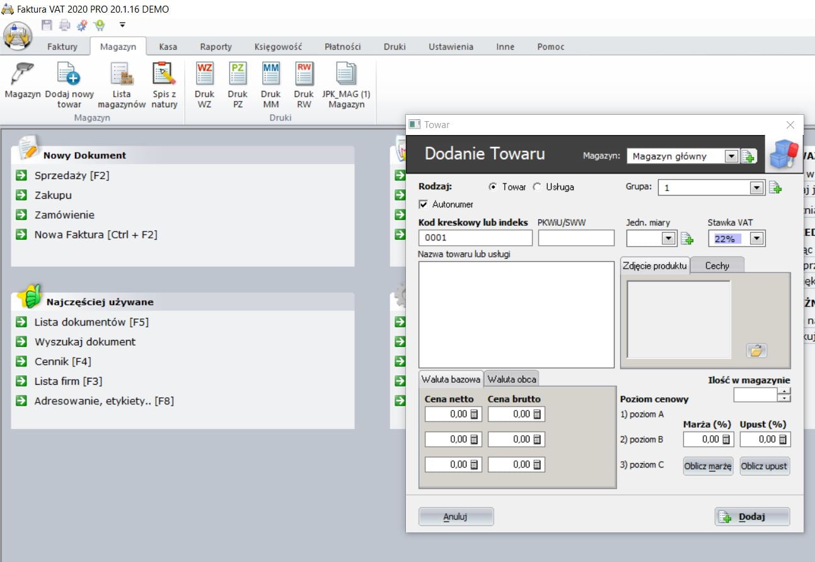Image resolution: width=815 pixels, height=562 pixels.
Task: Click the Oblicz marżę button
Action: pos(708,466)
